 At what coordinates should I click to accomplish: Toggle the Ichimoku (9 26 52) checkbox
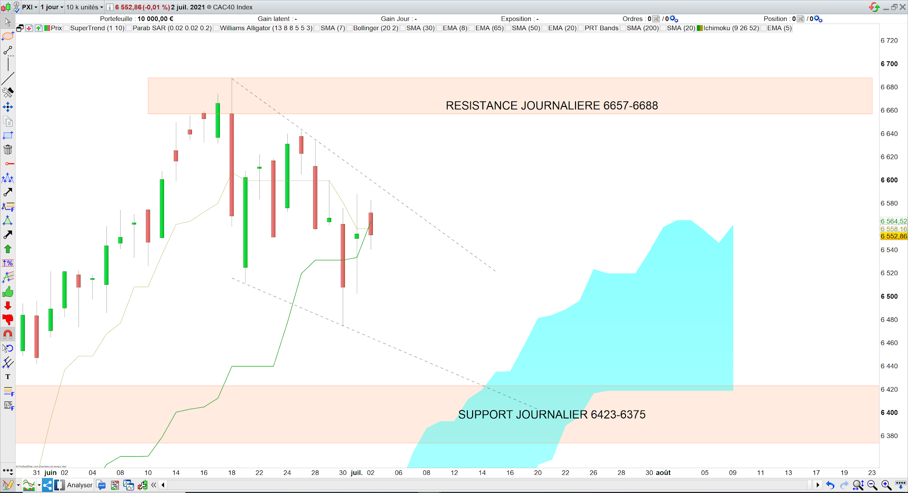click(x=700, y=28)
